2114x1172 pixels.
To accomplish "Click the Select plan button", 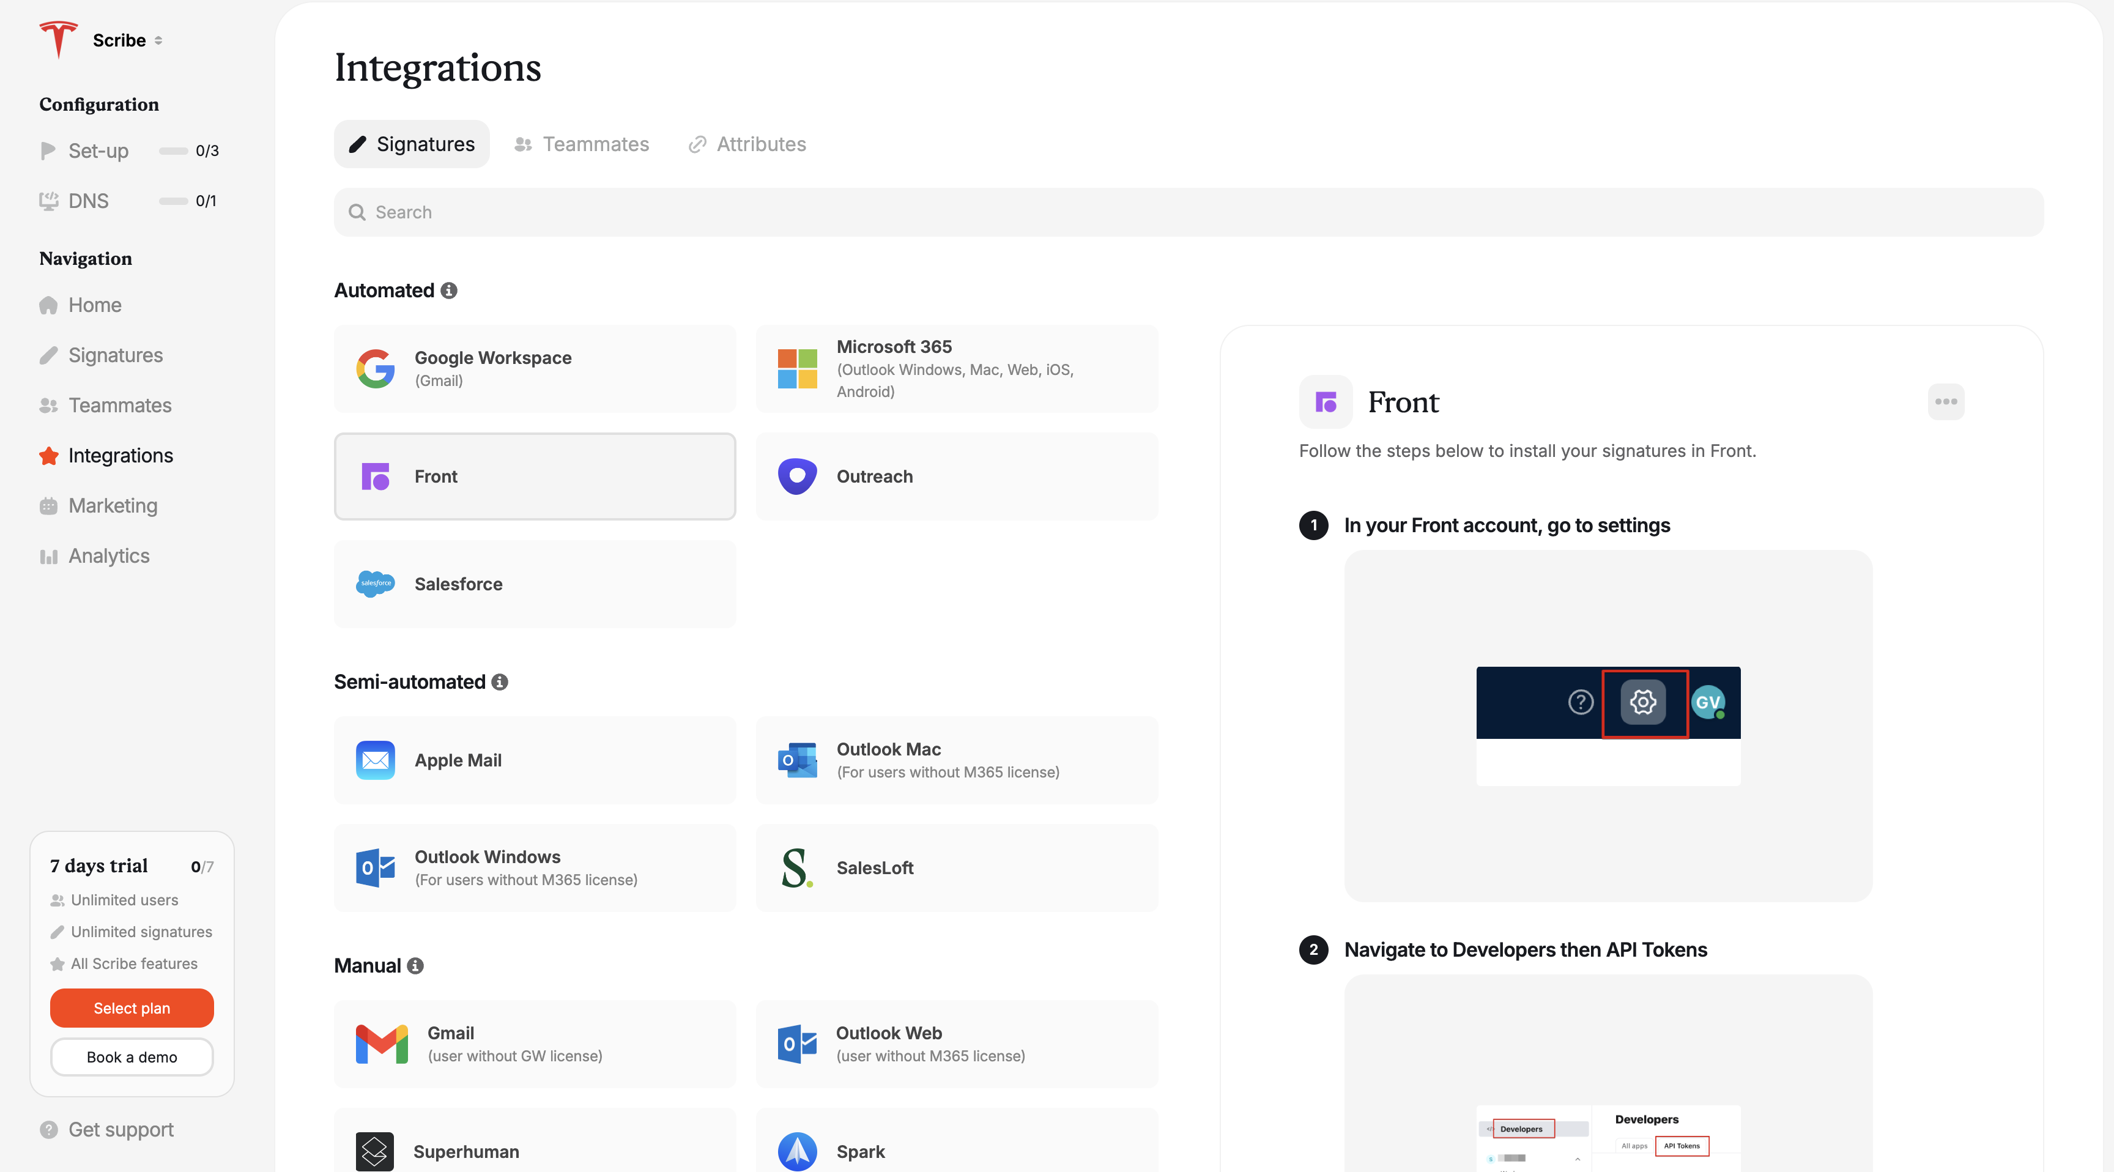I will 132,1008.
